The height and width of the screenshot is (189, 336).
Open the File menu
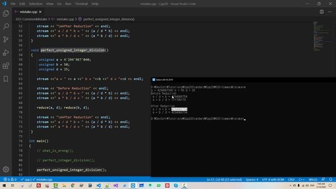click(x=13, y=4)
